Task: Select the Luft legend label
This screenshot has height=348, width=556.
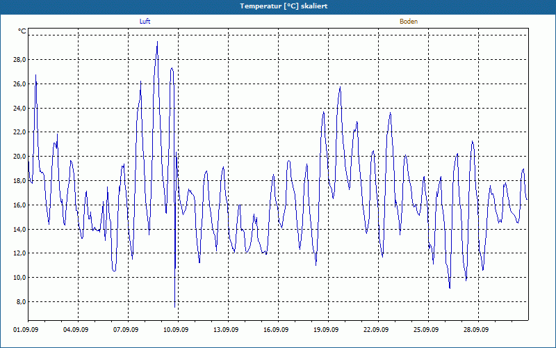Action: [x=145, y=22]
